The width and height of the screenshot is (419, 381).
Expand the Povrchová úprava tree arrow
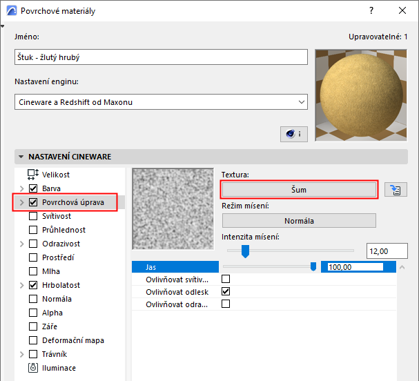(22, 202)
